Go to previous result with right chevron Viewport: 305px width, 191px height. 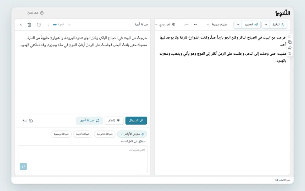[x=69, y=25]
